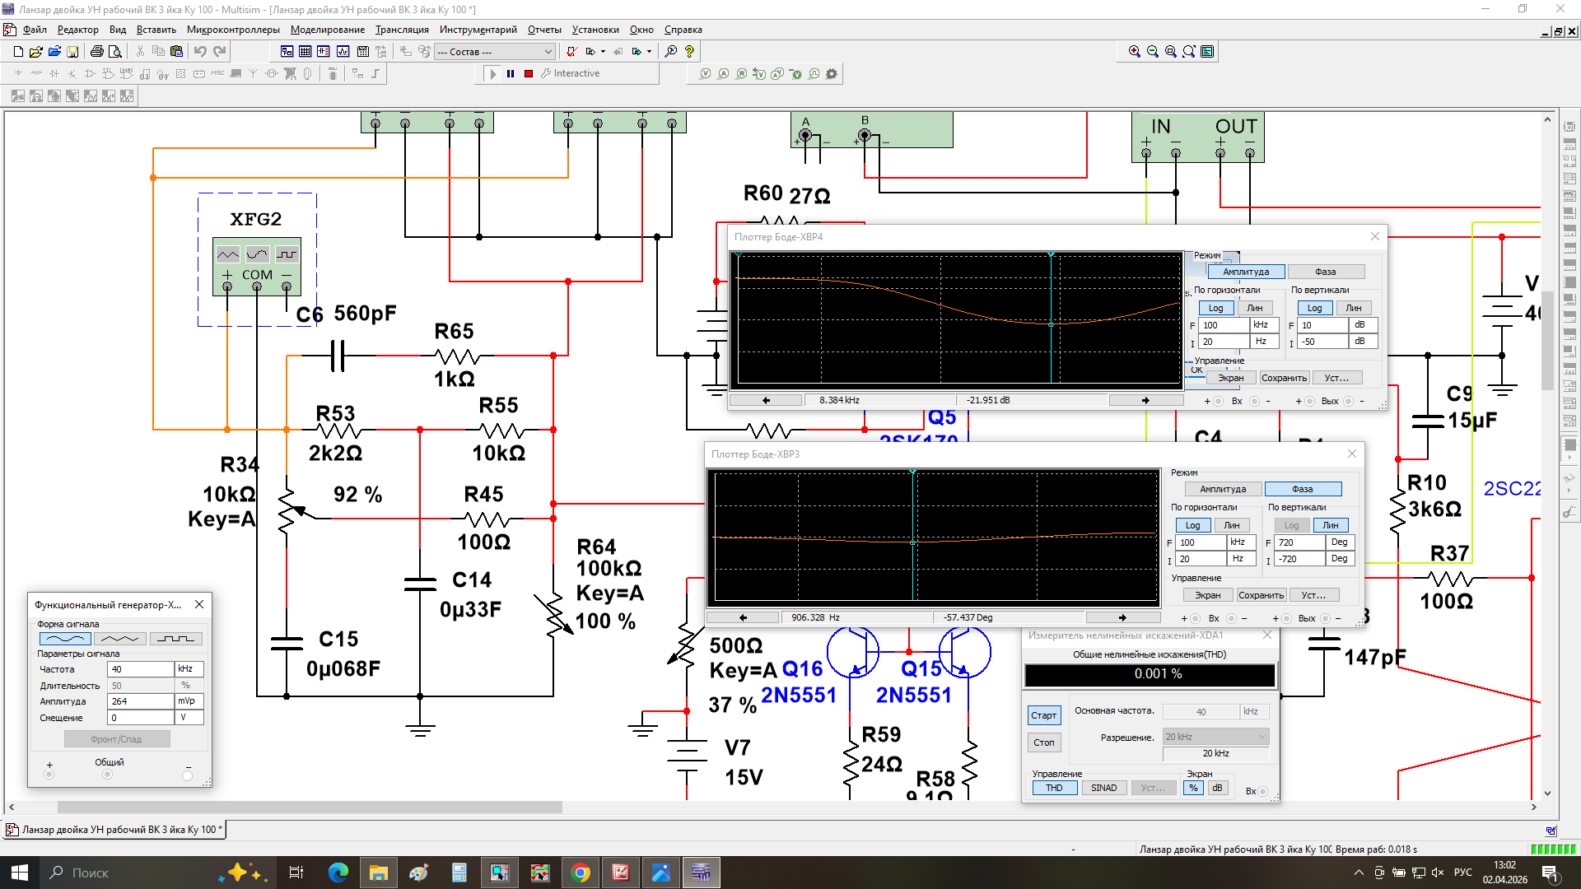Image resolution: width=1581 pixels, height=889 pixels.
Task: Open frequency unit kHz dropdown in generator
Action: pos(189,669)
